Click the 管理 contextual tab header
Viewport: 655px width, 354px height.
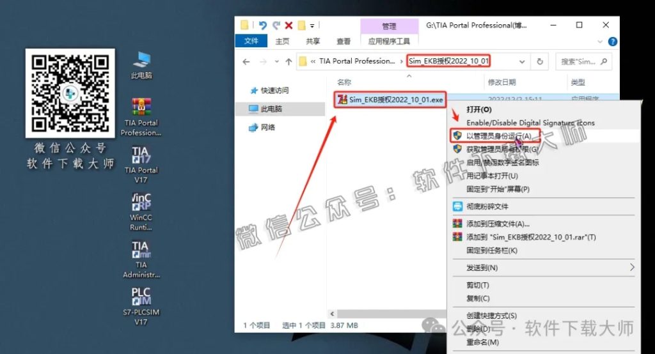[x=389, y=26]
